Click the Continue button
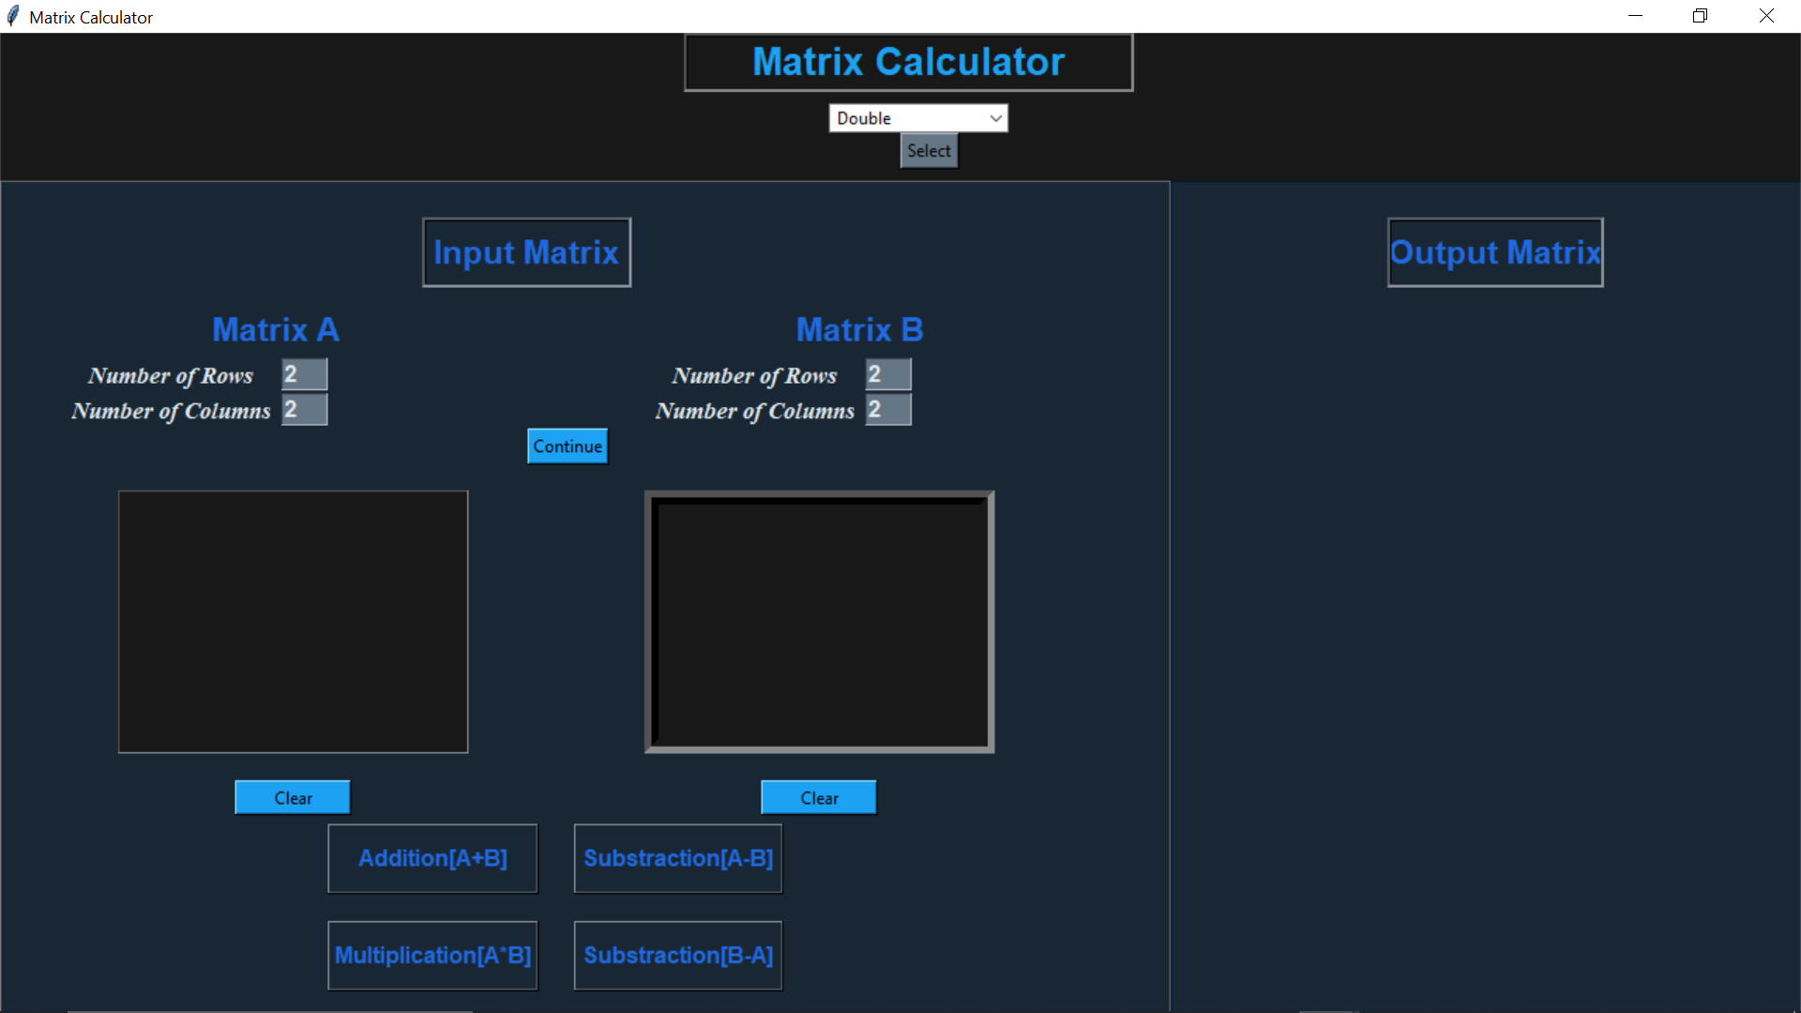 click(x=566, y=446)
